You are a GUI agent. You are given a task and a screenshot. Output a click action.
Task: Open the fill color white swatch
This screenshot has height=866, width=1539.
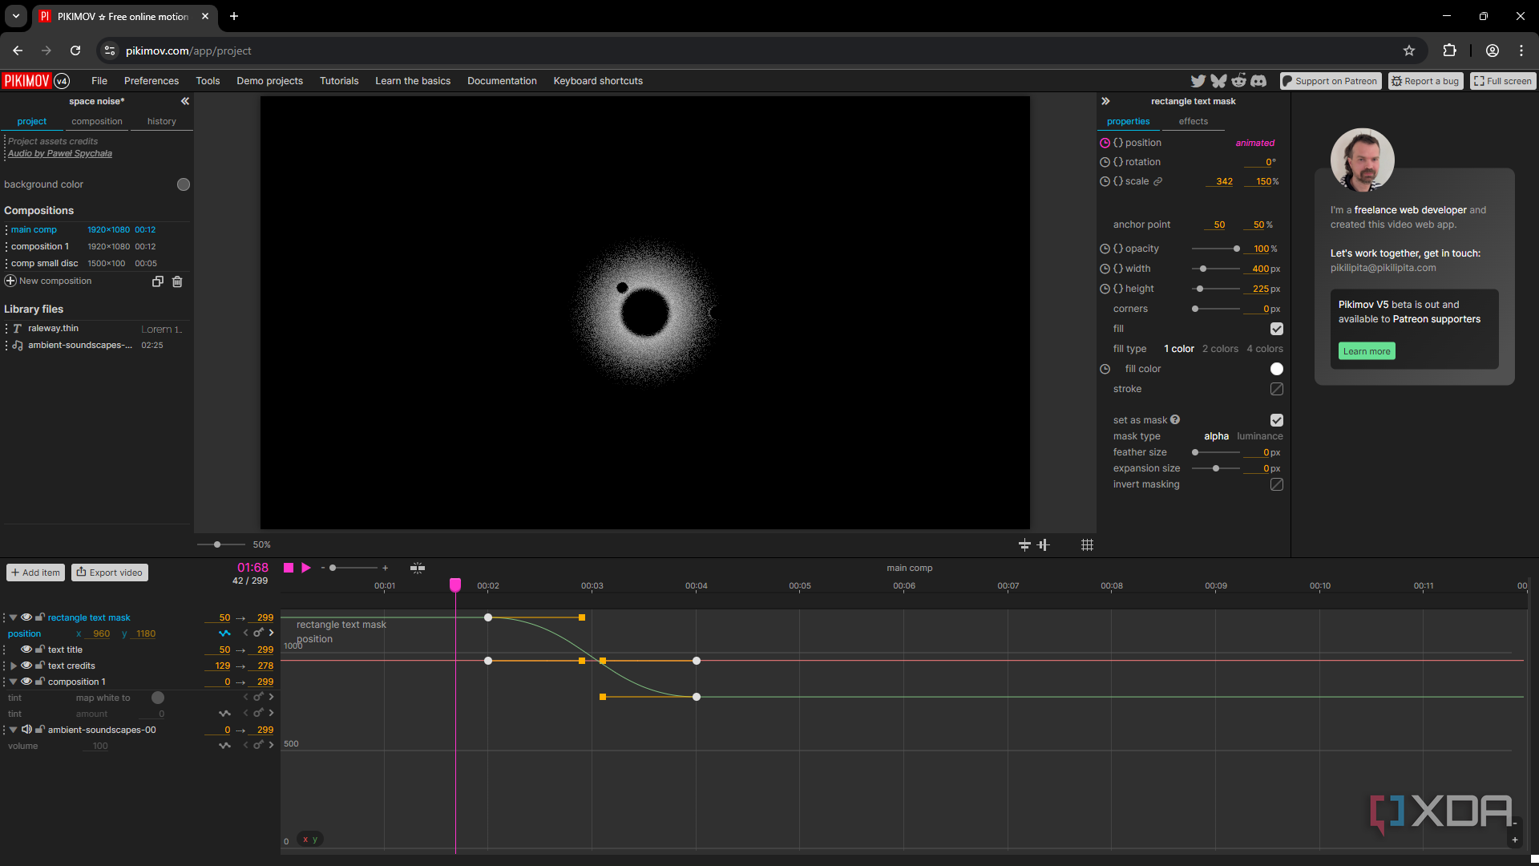(x=1277, y=369)
